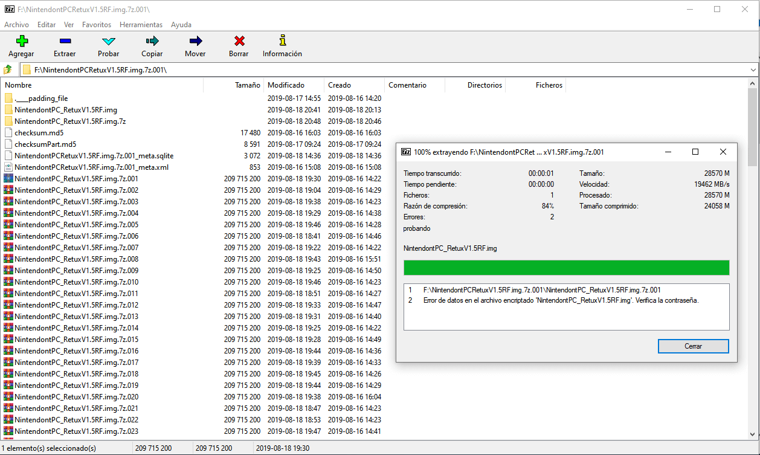The height and width of the screenshot is (455, 760).
Task: Sort by the Modificado column header
Action: [294, 85]
